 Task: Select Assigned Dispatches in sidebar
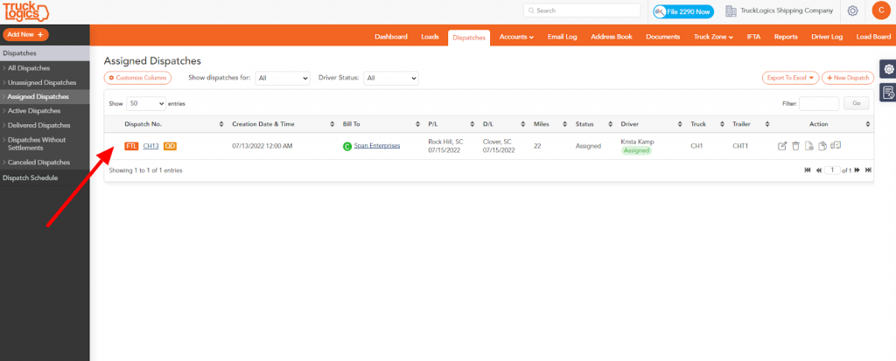(x=45, y=96)
